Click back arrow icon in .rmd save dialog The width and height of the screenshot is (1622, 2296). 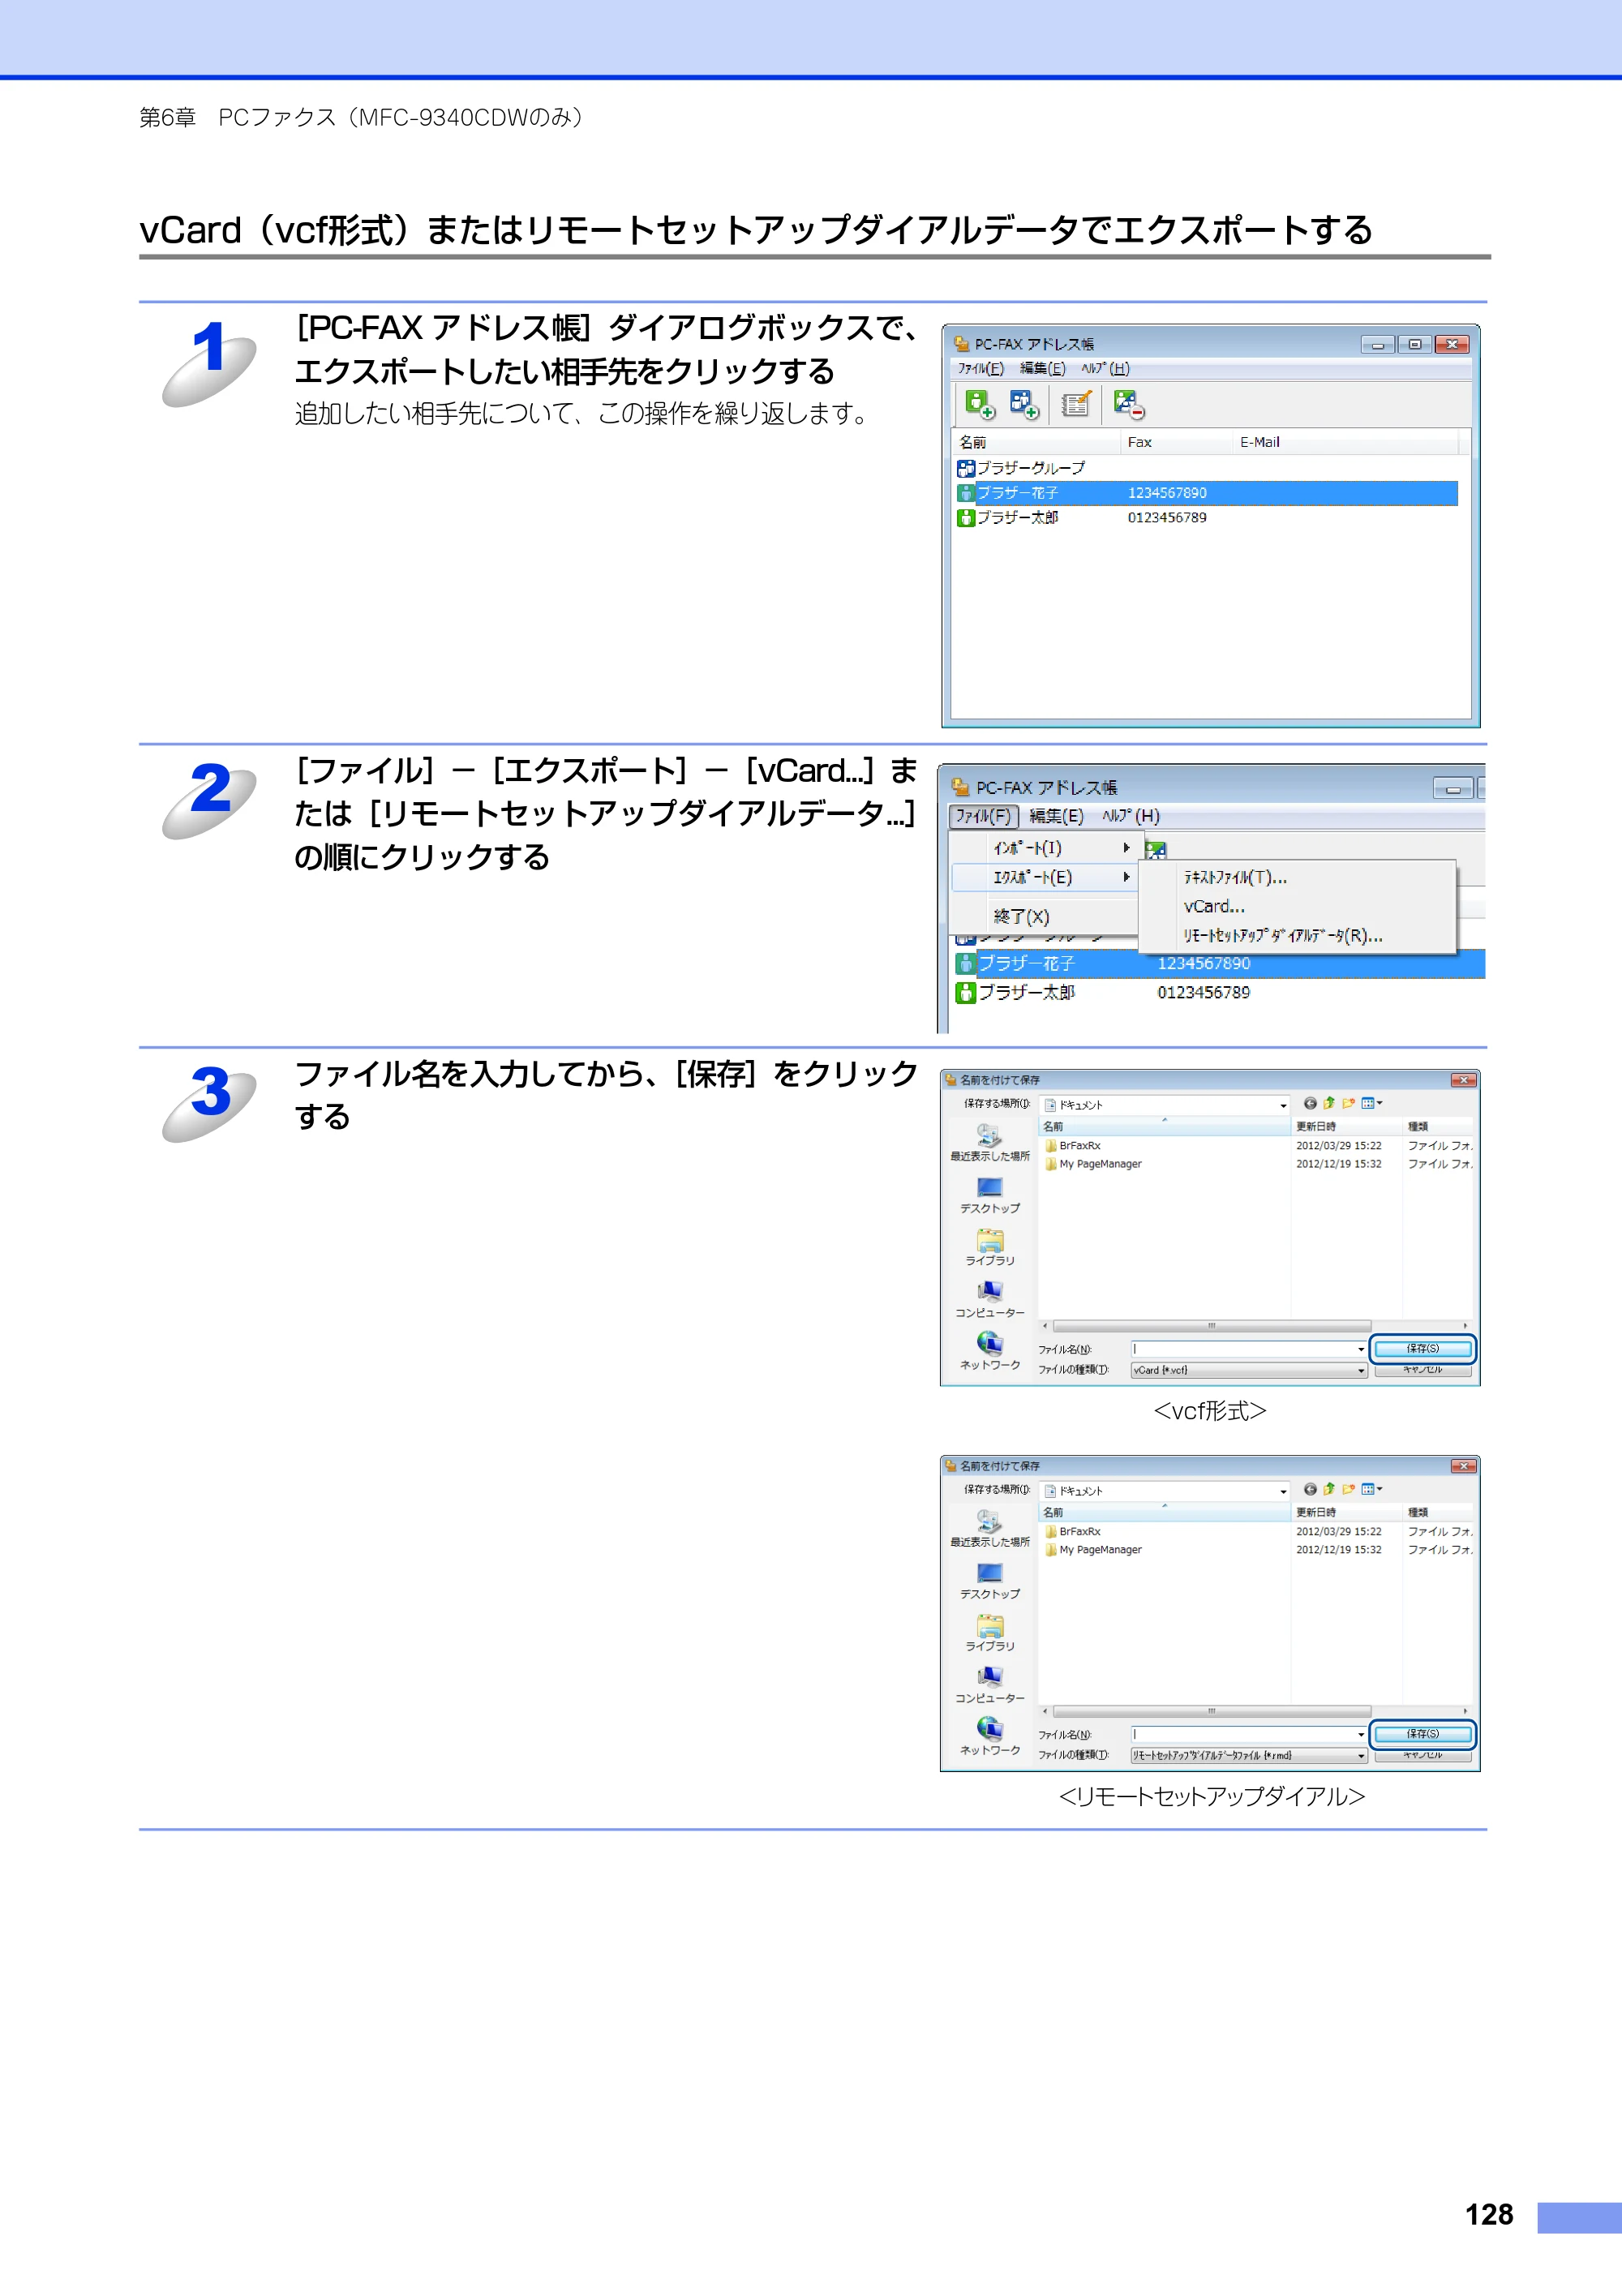(1310, 1489)
